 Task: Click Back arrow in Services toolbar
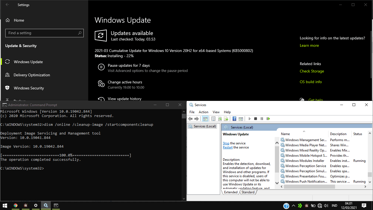(x=190, y=119)
